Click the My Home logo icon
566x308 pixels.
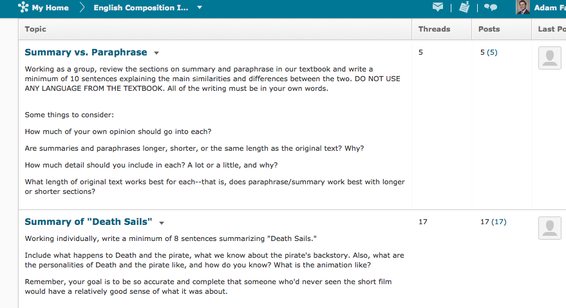(24, 8)
